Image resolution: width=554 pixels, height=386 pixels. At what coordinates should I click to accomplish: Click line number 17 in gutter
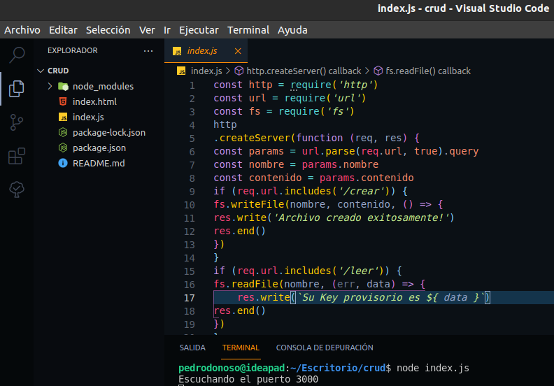click(x=190, y=298)
